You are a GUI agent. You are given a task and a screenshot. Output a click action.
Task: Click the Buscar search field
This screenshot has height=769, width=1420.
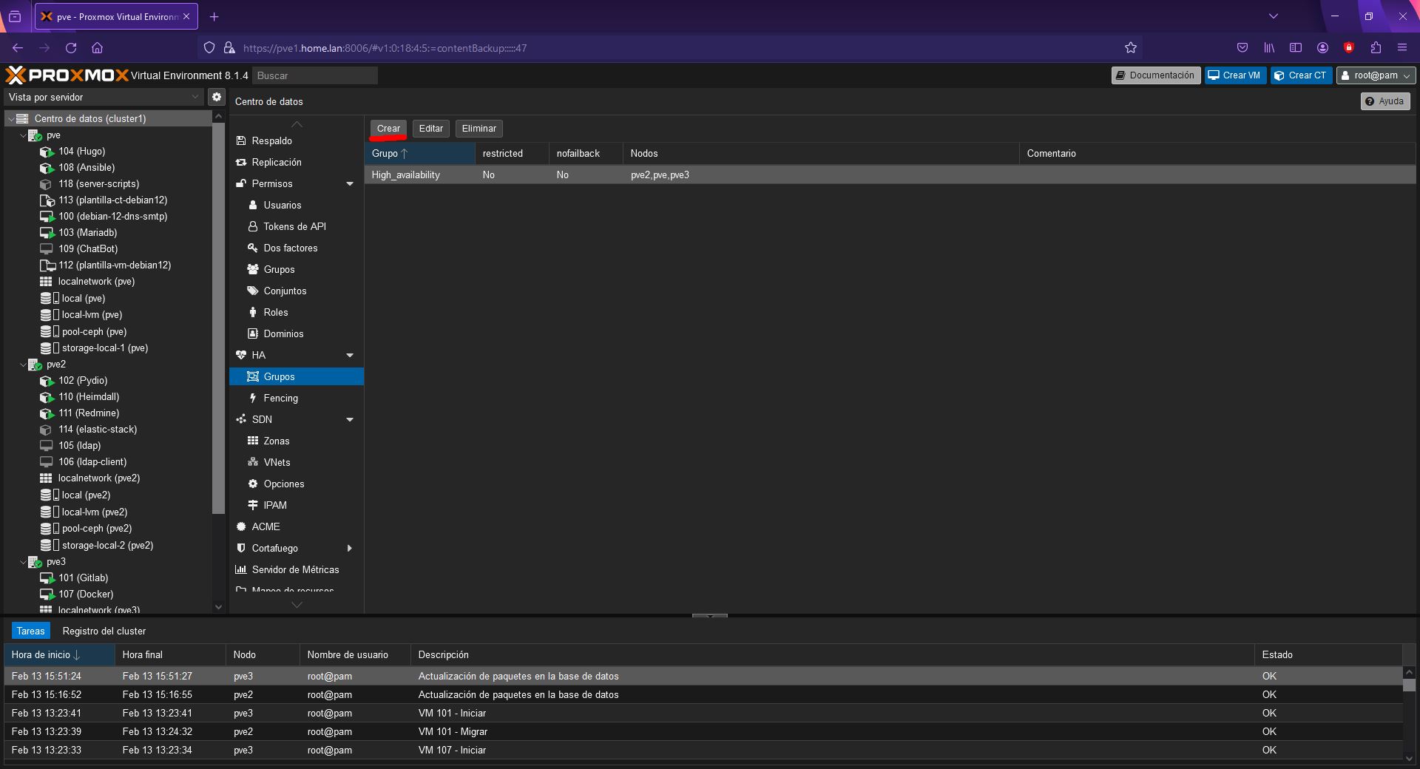point(315,75)
